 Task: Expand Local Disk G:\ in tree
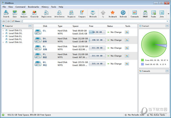(x=3, y=42)
